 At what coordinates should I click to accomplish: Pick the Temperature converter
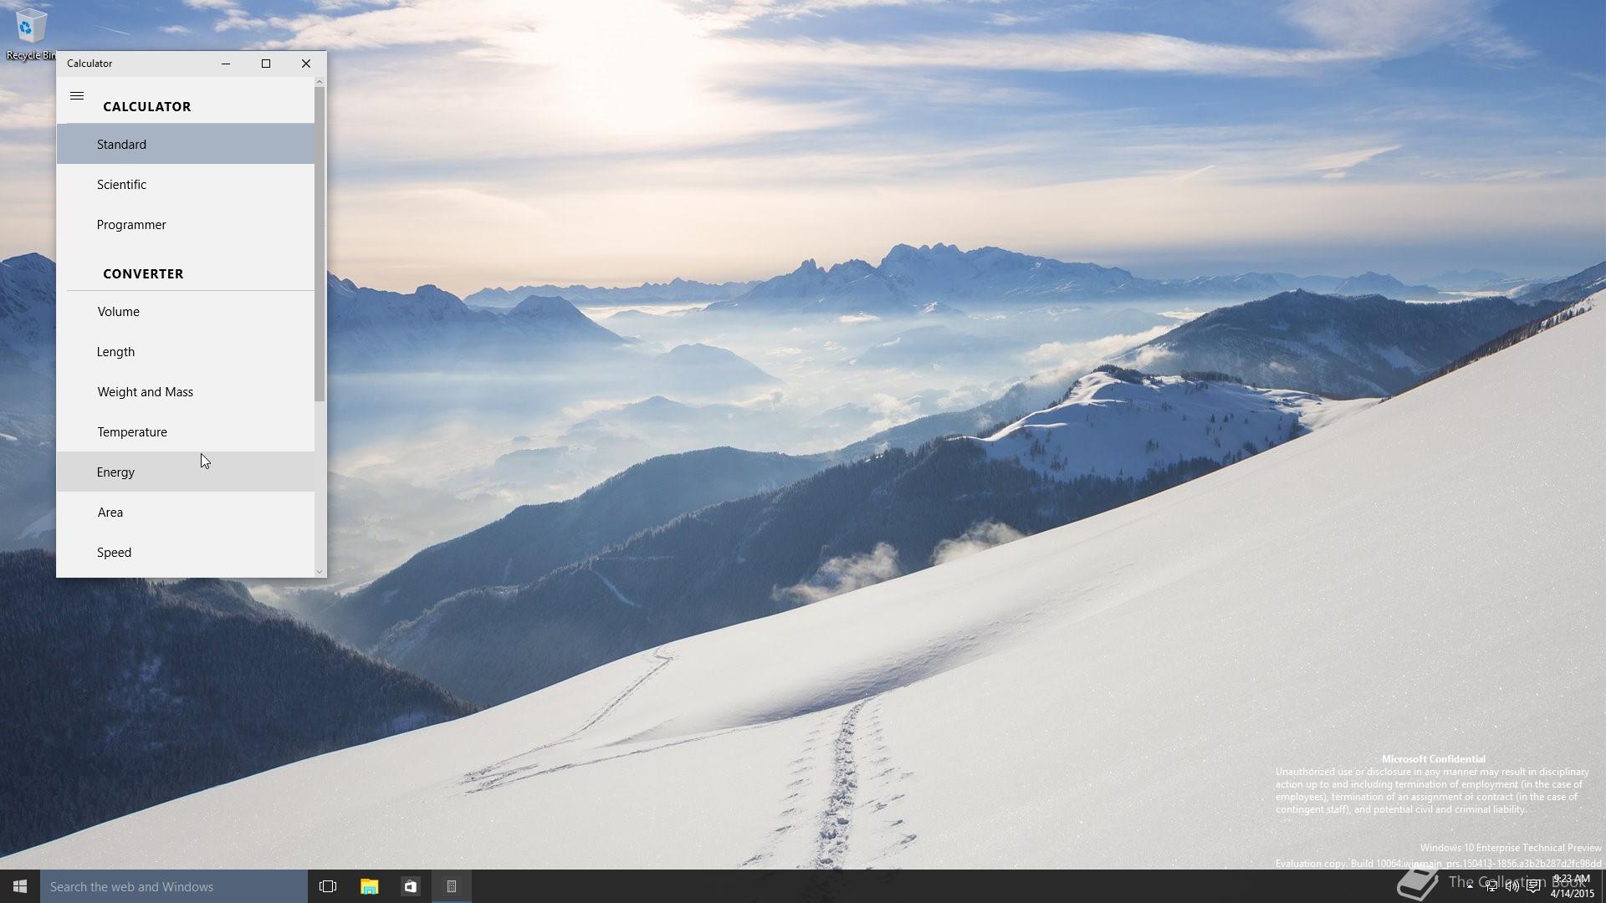click(186, 431)
